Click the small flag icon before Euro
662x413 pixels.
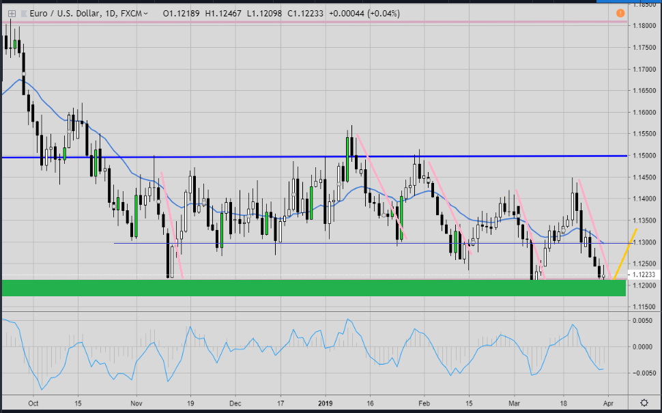(x=25, y=13)
